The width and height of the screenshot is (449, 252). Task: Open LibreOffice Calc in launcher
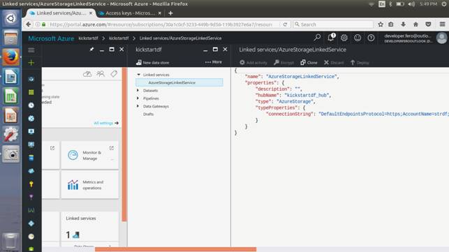click(10, 96)
